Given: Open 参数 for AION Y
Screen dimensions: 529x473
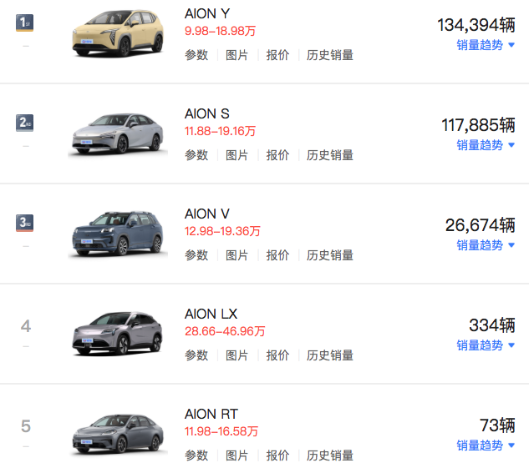Looking at the screenshot, I should coord(196,55).
